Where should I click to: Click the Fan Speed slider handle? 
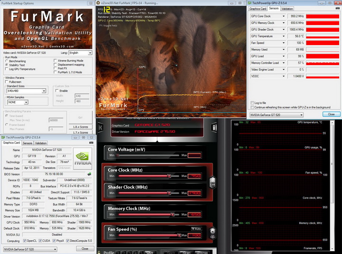(179, 235)
